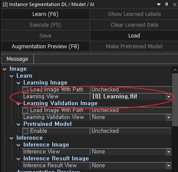
Task: Select the '[0] Learning.flif' value
Action: 115,97
